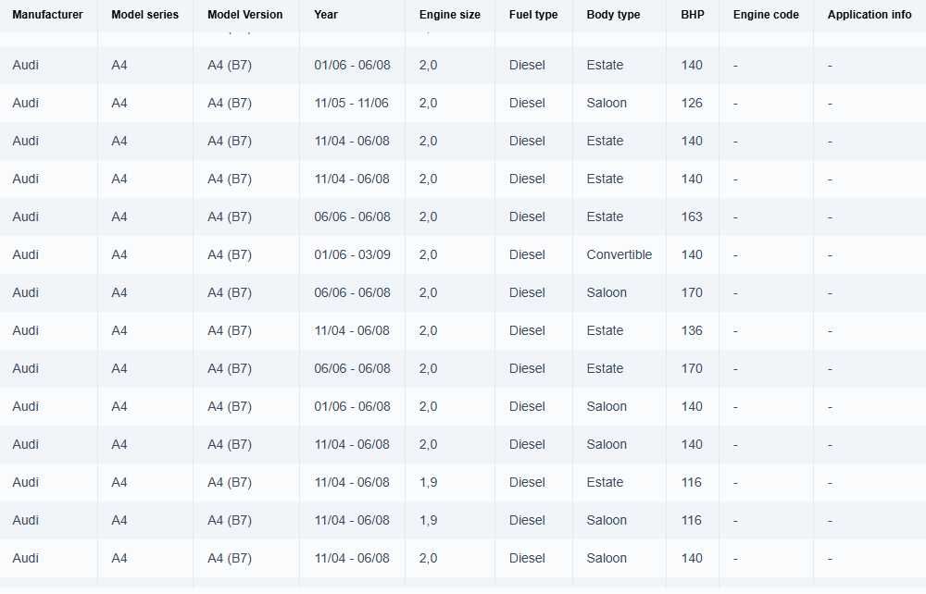Click the 136 BHP value

(692, 330)
